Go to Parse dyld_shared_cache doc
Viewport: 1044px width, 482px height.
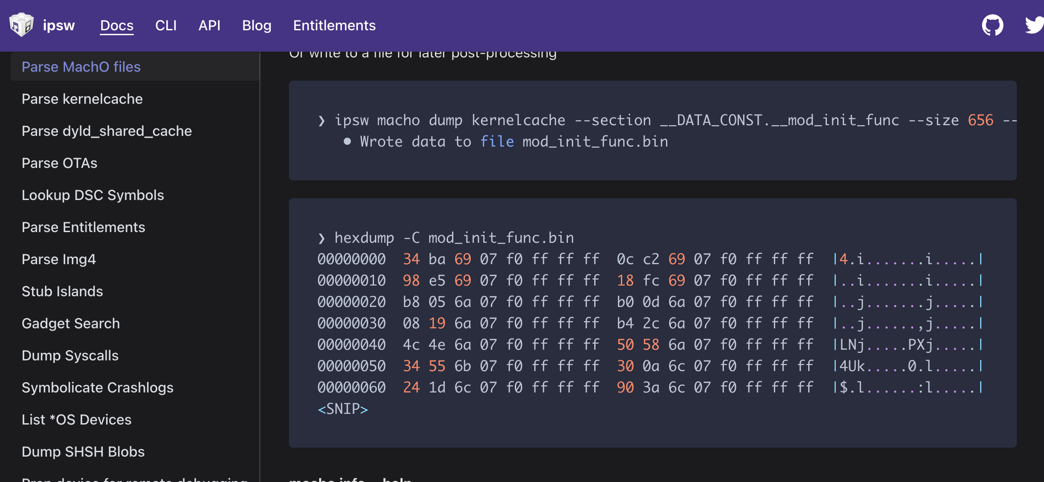[x=107, y=131]
